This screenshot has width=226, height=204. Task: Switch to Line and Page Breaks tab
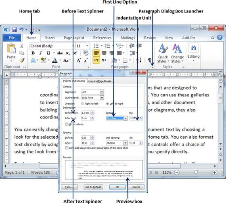[x=100, y=81]
